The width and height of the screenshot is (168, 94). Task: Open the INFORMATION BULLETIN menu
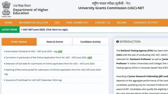33,23
